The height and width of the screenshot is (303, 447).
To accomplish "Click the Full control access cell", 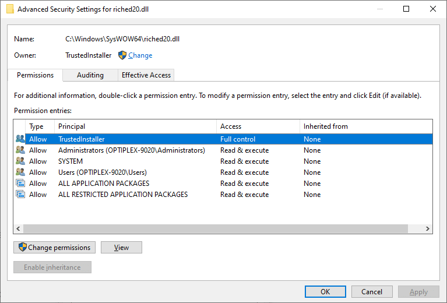I will [x=238, y=139].
